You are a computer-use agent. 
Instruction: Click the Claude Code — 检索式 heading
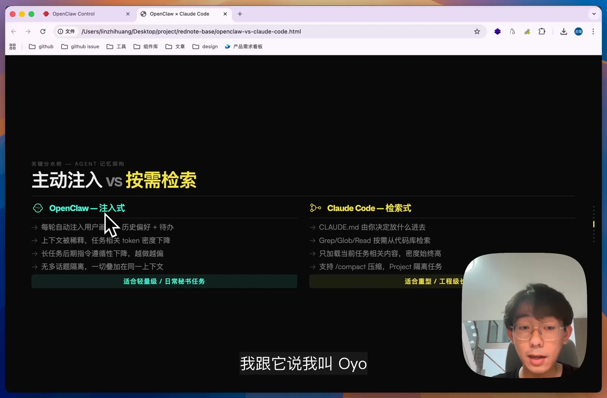(x=369, y=208)
